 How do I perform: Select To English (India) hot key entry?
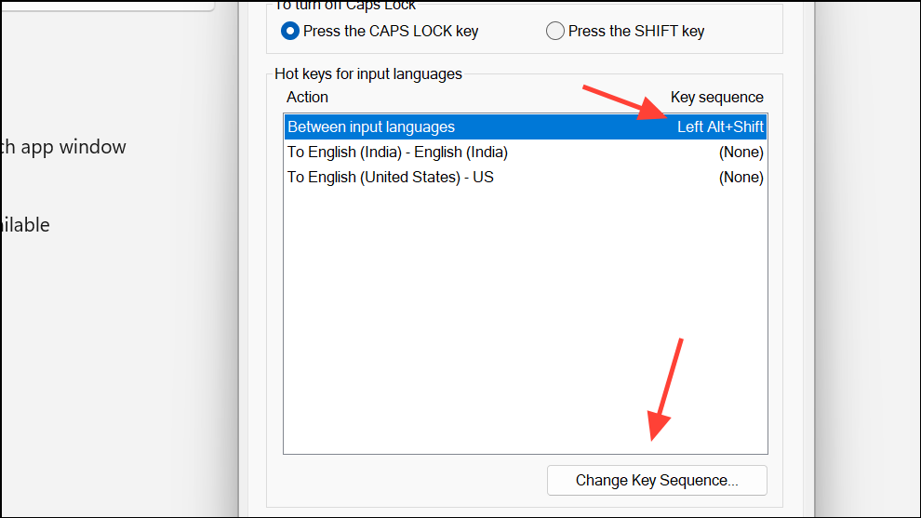(x=397, y=152)
